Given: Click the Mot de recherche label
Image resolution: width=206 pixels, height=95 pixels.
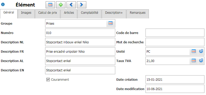Looking at the screenshot, I should pyautogui.click(x=130, y=42).
